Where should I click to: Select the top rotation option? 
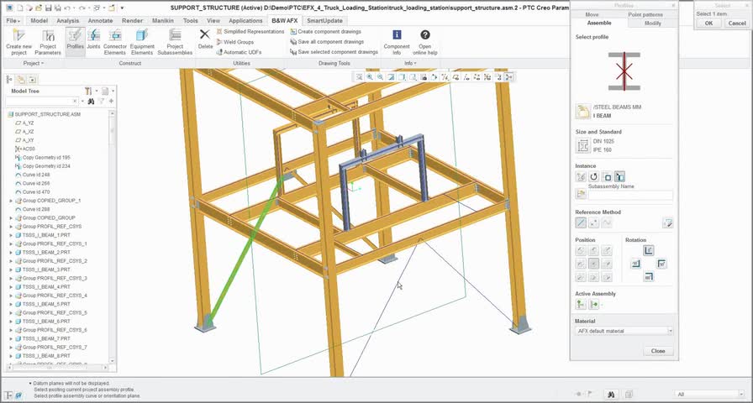tap(649, 250)
